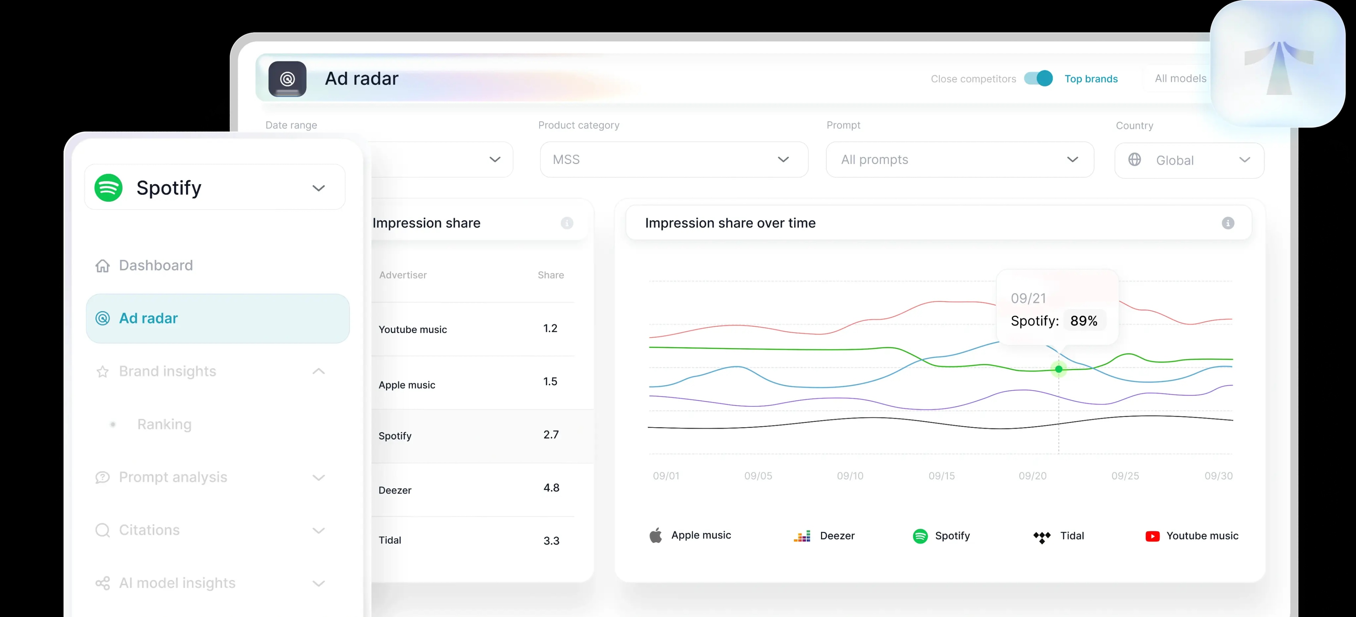
Task: Click the highlighted Spotify table row
Action: (483, 436)
